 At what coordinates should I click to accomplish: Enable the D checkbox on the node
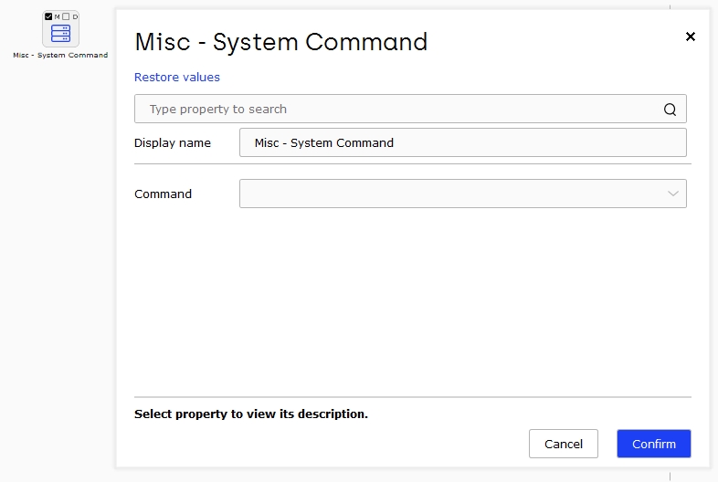(x=66, y=16)
